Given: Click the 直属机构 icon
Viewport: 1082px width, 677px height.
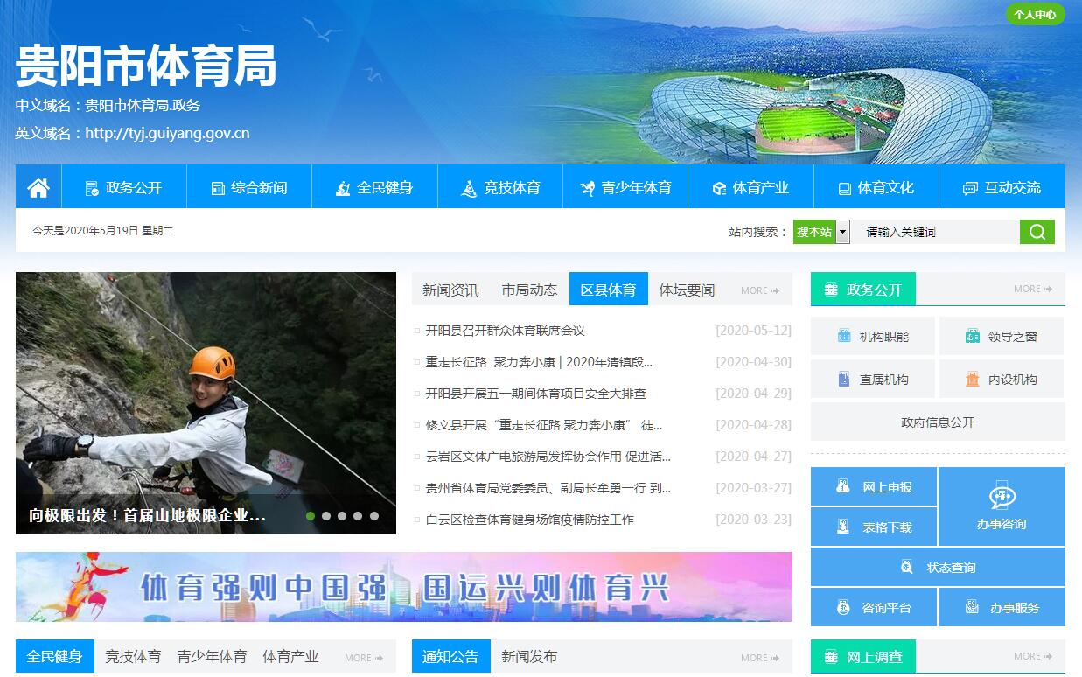Looking at the screenshot, I should [844, 380].
